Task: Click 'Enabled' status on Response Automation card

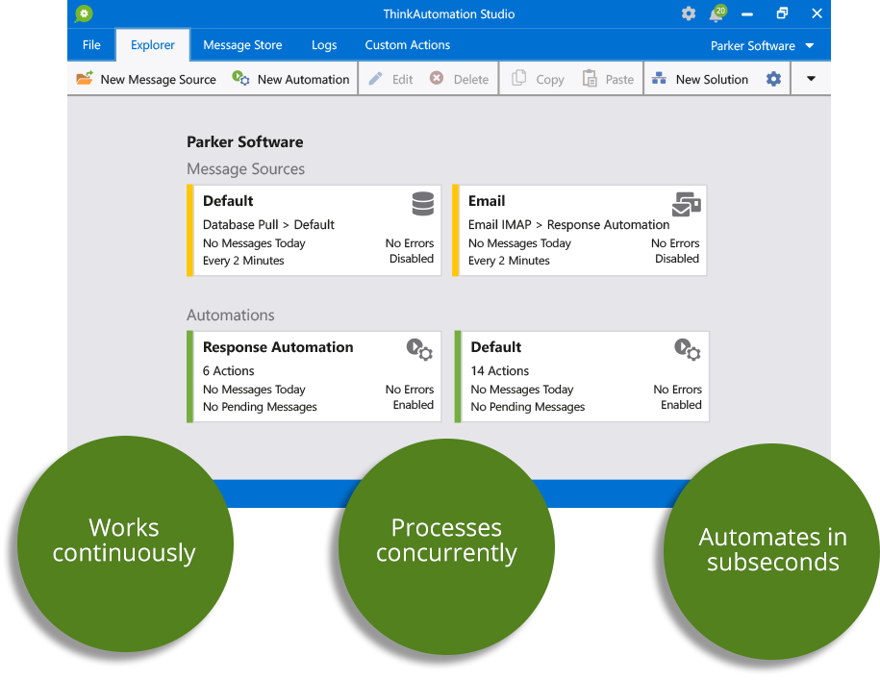Action: 413,405
